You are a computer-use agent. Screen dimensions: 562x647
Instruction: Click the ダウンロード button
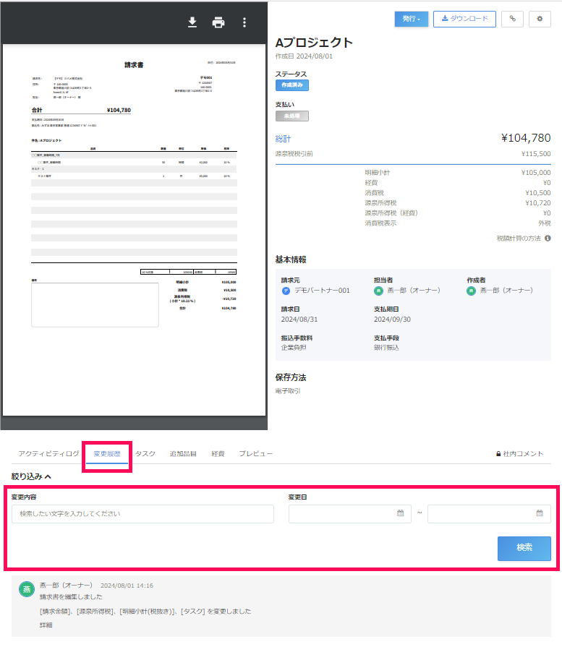(x=464, y=19)
